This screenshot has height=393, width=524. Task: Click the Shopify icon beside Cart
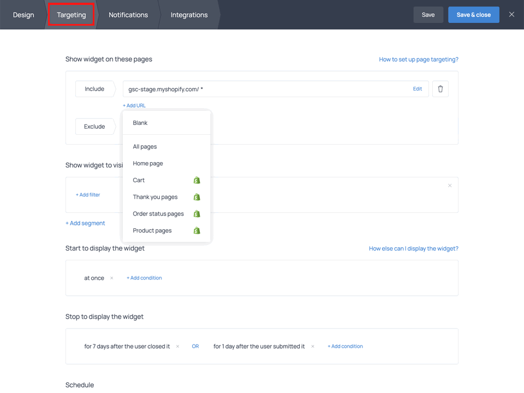(197, 180)
